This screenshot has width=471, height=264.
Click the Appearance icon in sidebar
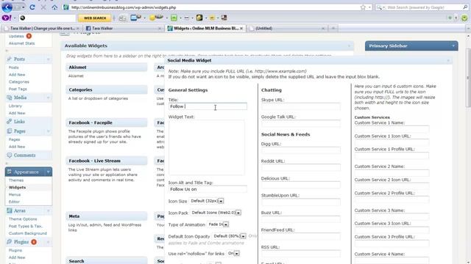[10, 172]
